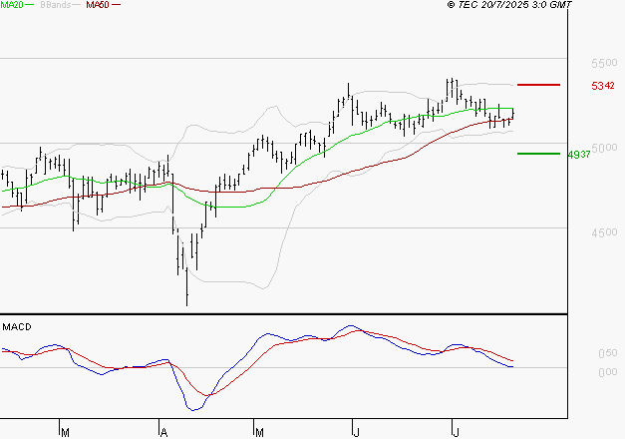Click the 5500 price axis label

click(x=604, y=63)
